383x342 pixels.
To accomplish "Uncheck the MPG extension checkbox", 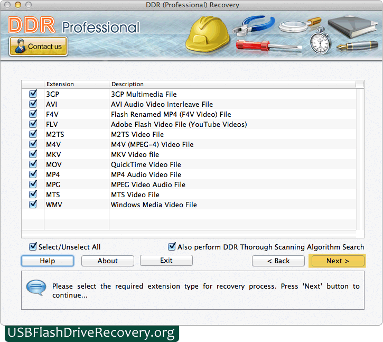I will coord(33,184).
